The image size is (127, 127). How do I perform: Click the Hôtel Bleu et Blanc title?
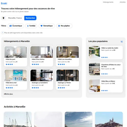pyautogui.click(x=108, y=81)
